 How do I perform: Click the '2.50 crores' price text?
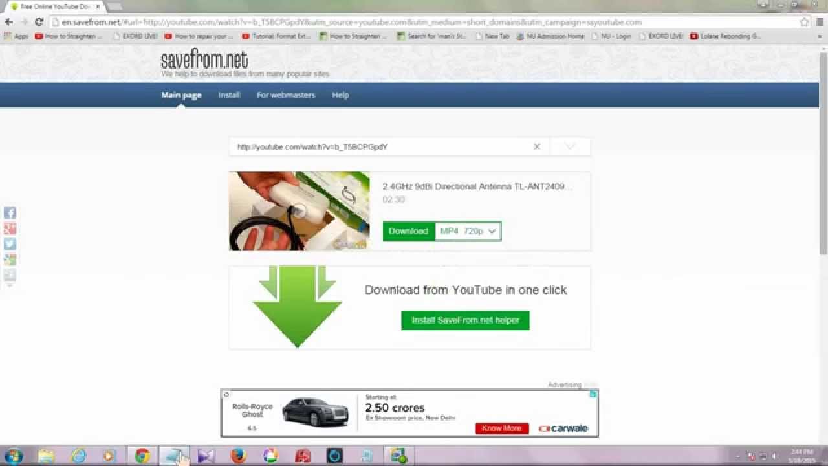tap(395, 408)
